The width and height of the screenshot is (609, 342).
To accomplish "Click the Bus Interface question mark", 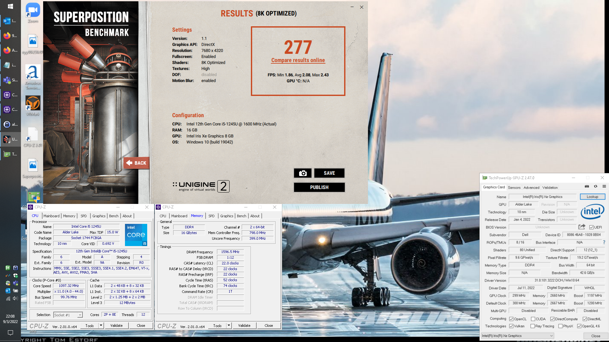I will pyautogui.click(x=604, y=242).
